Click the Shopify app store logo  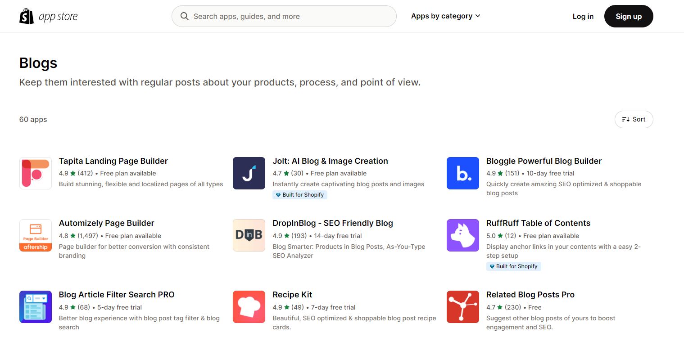click(49, 17)
